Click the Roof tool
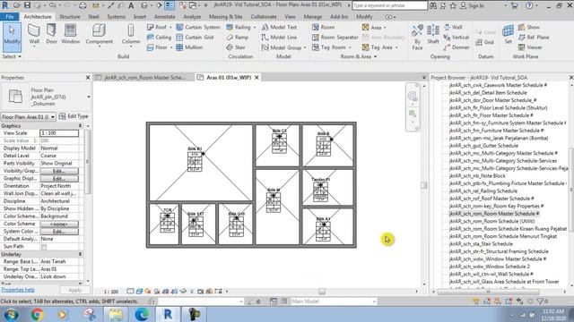The width and height of the screenshot is (574, 322). [160, 27]
